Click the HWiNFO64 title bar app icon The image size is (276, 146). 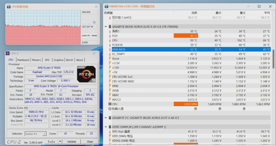pyautogui.click(x=106, y=6)
